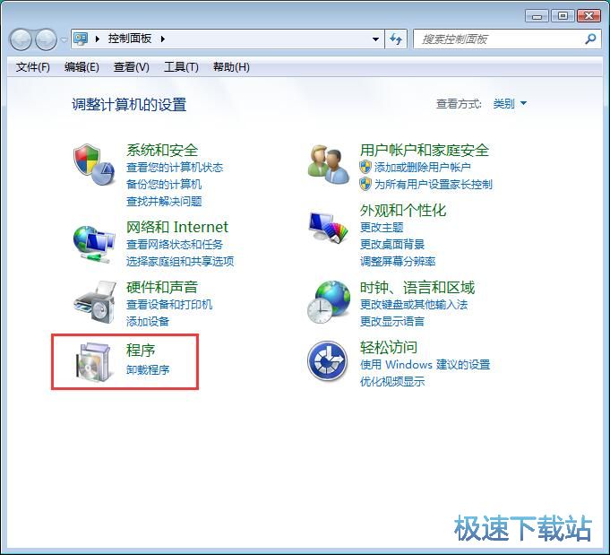610x555 pixels.
Task: Click the control panel icon in address bar
Action: pos(81,39)
